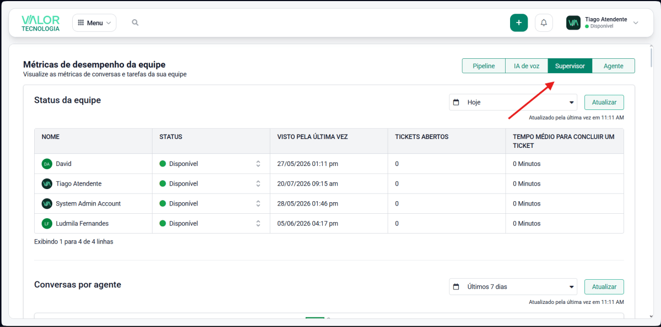Click the Conversas por agente heading
The height and width of the screenshot is (327, 661).
(78, 285)
